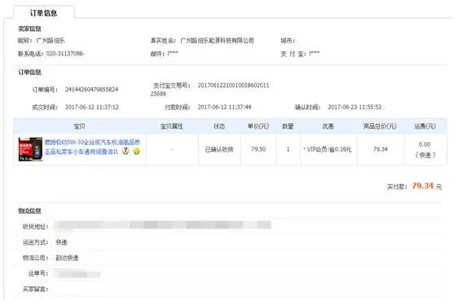Click the blurred 运单号 tracking number

click(x=77, y=273)
